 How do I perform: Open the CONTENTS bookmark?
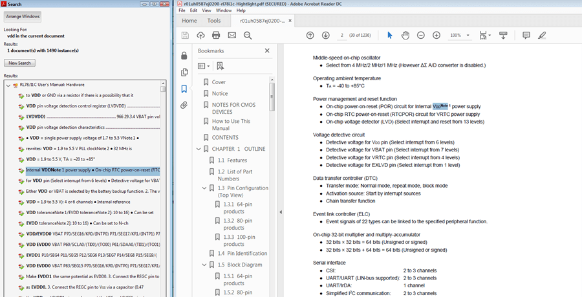[225, 137]
